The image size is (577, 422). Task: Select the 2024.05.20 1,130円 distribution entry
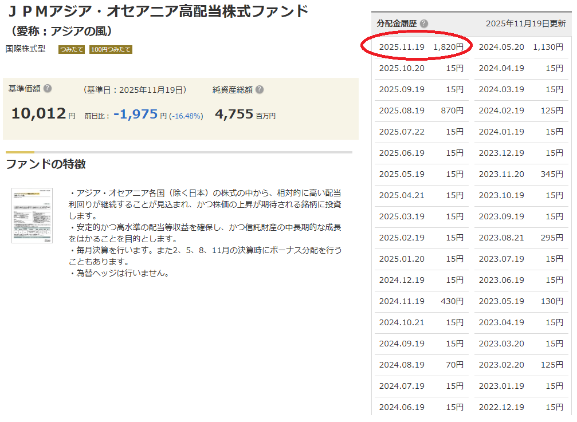pos(521,47)
